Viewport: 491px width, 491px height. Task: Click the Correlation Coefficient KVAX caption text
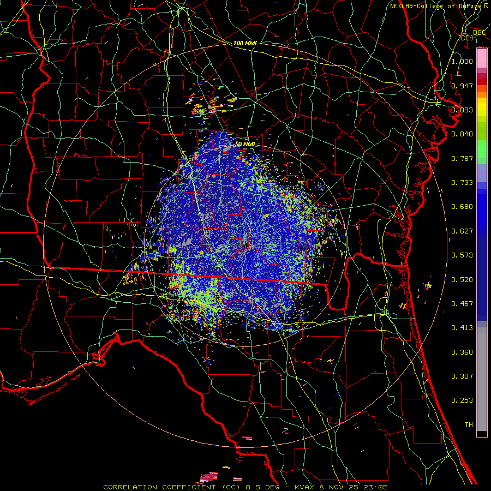point(245,487)
